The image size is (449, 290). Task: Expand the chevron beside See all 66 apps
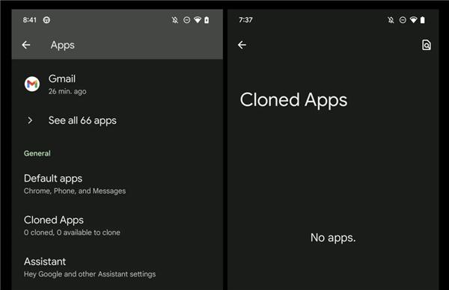click(x=30, y=120)
